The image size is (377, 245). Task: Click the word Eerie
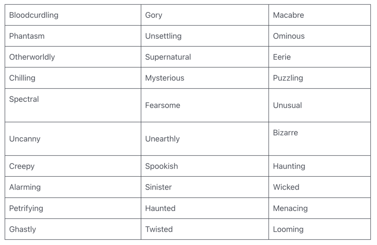coord(282,57)
